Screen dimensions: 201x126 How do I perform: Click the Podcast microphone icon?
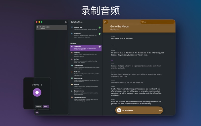point(72,72)
